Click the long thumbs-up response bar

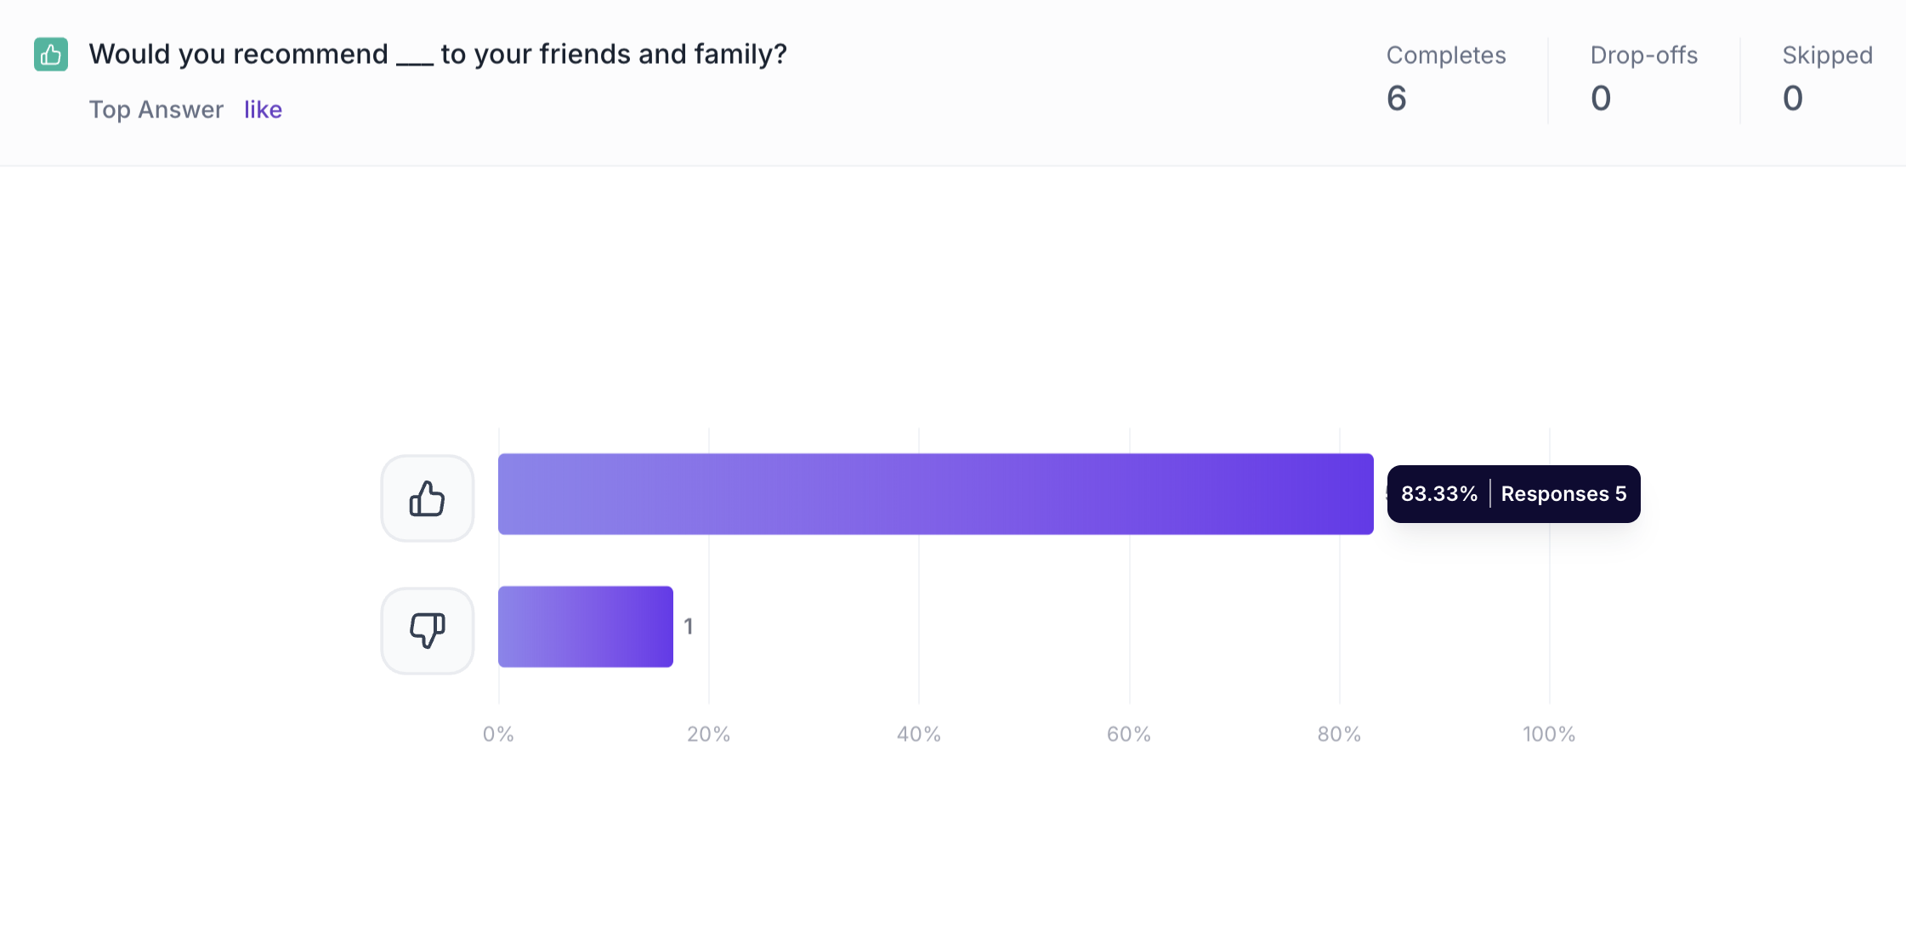935,494
